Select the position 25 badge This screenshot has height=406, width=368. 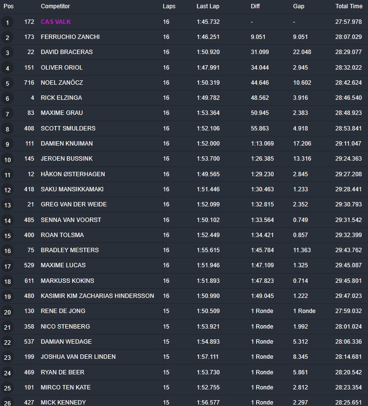(7, 388)
